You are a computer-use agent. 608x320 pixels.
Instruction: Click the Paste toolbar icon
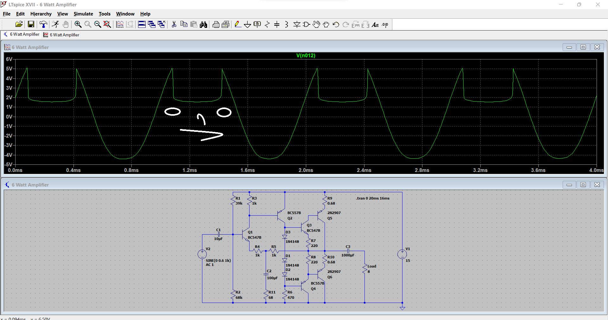pyautogui.click(x=194, y=24)
